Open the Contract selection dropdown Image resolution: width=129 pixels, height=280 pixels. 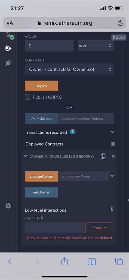pos(69,69)
